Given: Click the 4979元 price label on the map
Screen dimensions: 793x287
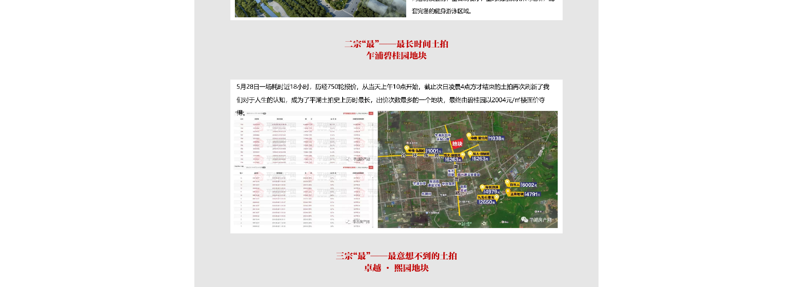Looking at the screenshot, I should [x=492, y=192].
